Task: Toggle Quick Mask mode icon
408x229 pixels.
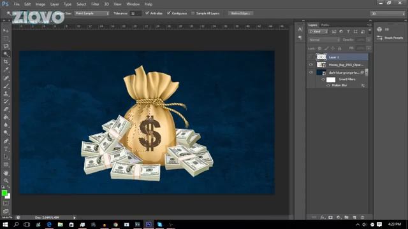Action: (6, 204)
